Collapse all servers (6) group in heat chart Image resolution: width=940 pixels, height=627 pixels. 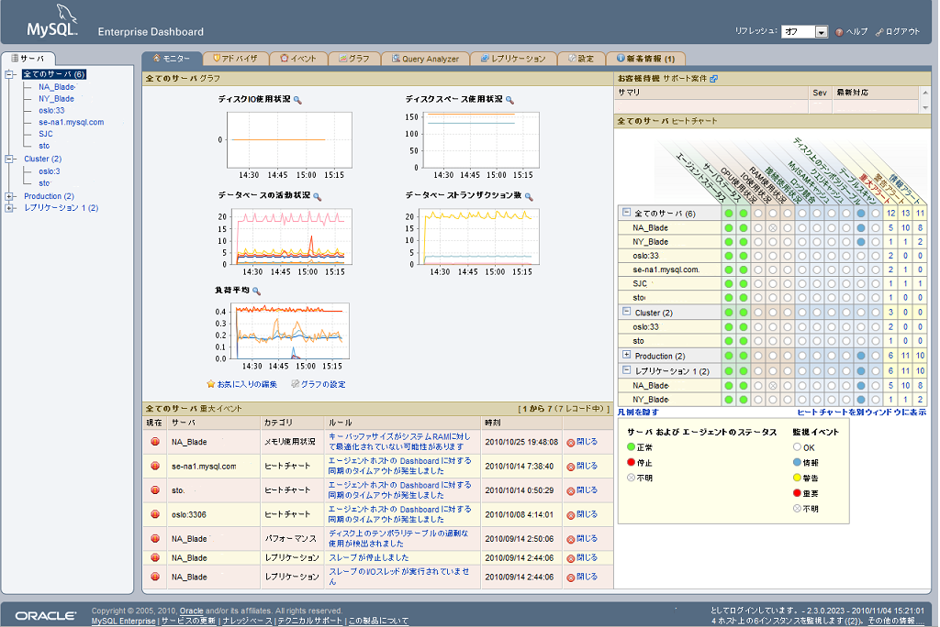click(626, 213)
